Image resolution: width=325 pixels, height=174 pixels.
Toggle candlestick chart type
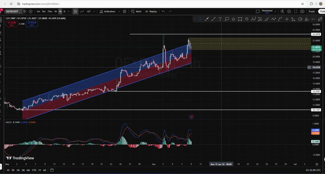75,11
